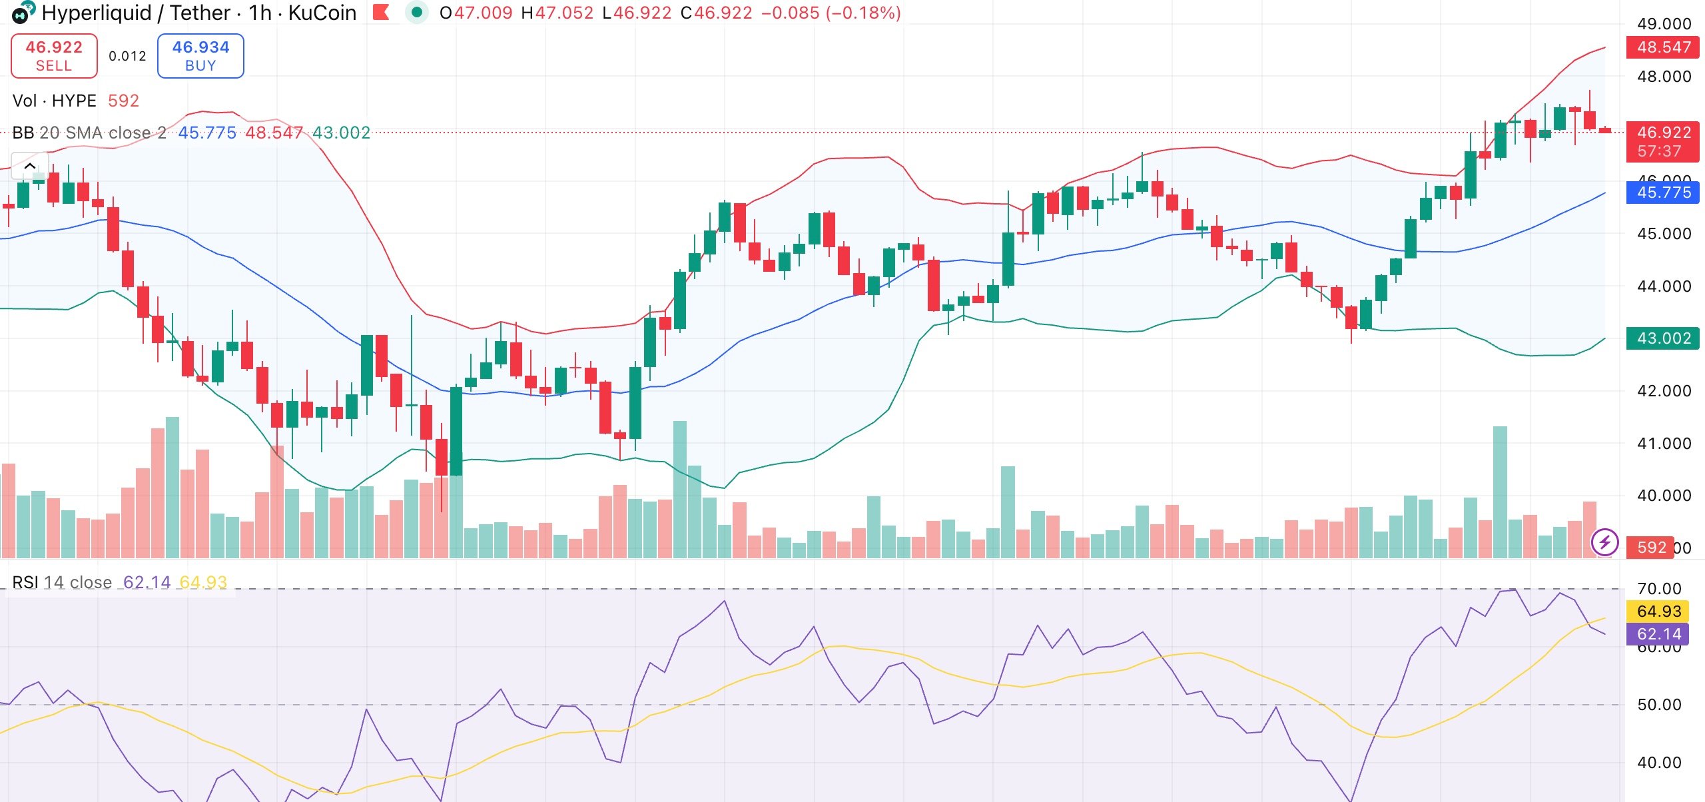The width and height of the screenshot is (1705, 802).
Task: Click the yellow 64.93 RSI average label
Action: coord(1660,611)
